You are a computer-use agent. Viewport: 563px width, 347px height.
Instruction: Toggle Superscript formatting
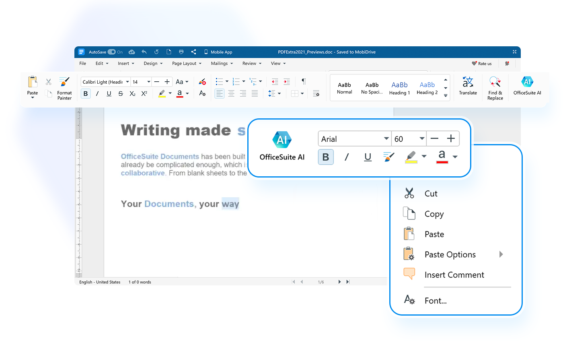tap(144, 93)
